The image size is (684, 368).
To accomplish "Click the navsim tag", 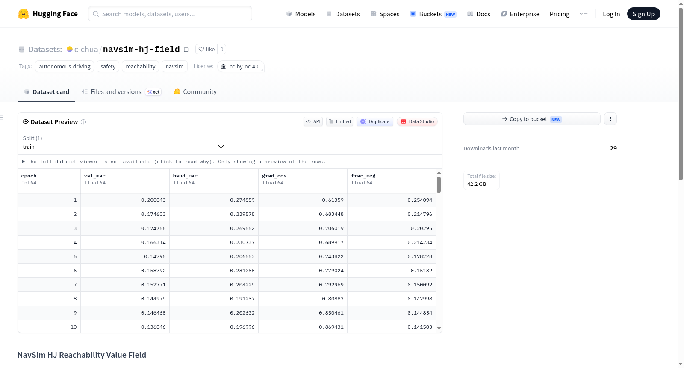I will pos(174,66).
